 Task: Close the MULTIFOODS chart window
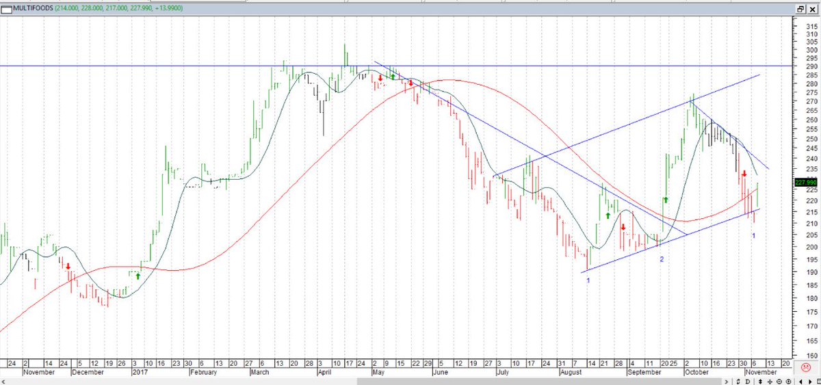pos(812,10)
